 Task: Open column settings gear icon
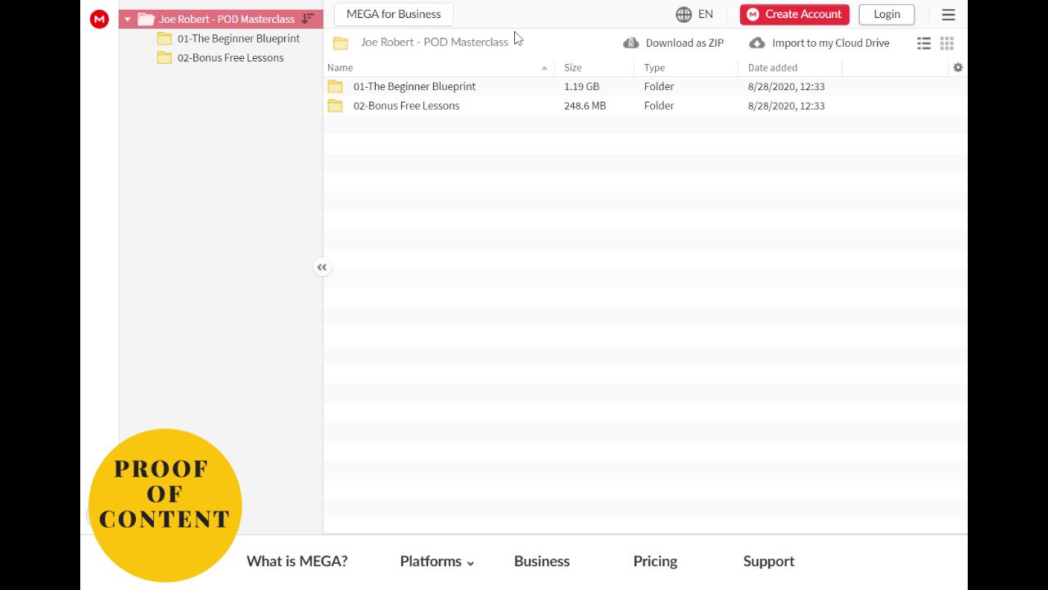958,67
